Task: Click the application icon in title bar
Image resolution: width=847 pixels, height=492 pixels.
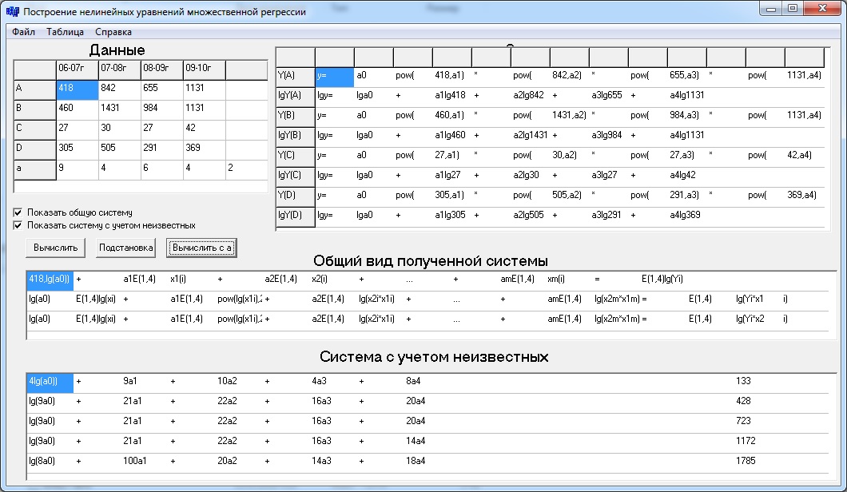Action: [x=13, y=11]
